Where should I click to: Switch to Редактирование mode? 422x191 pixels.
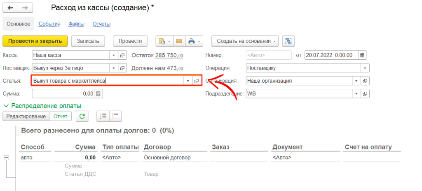pyautogui.click(x=26, y=116)
